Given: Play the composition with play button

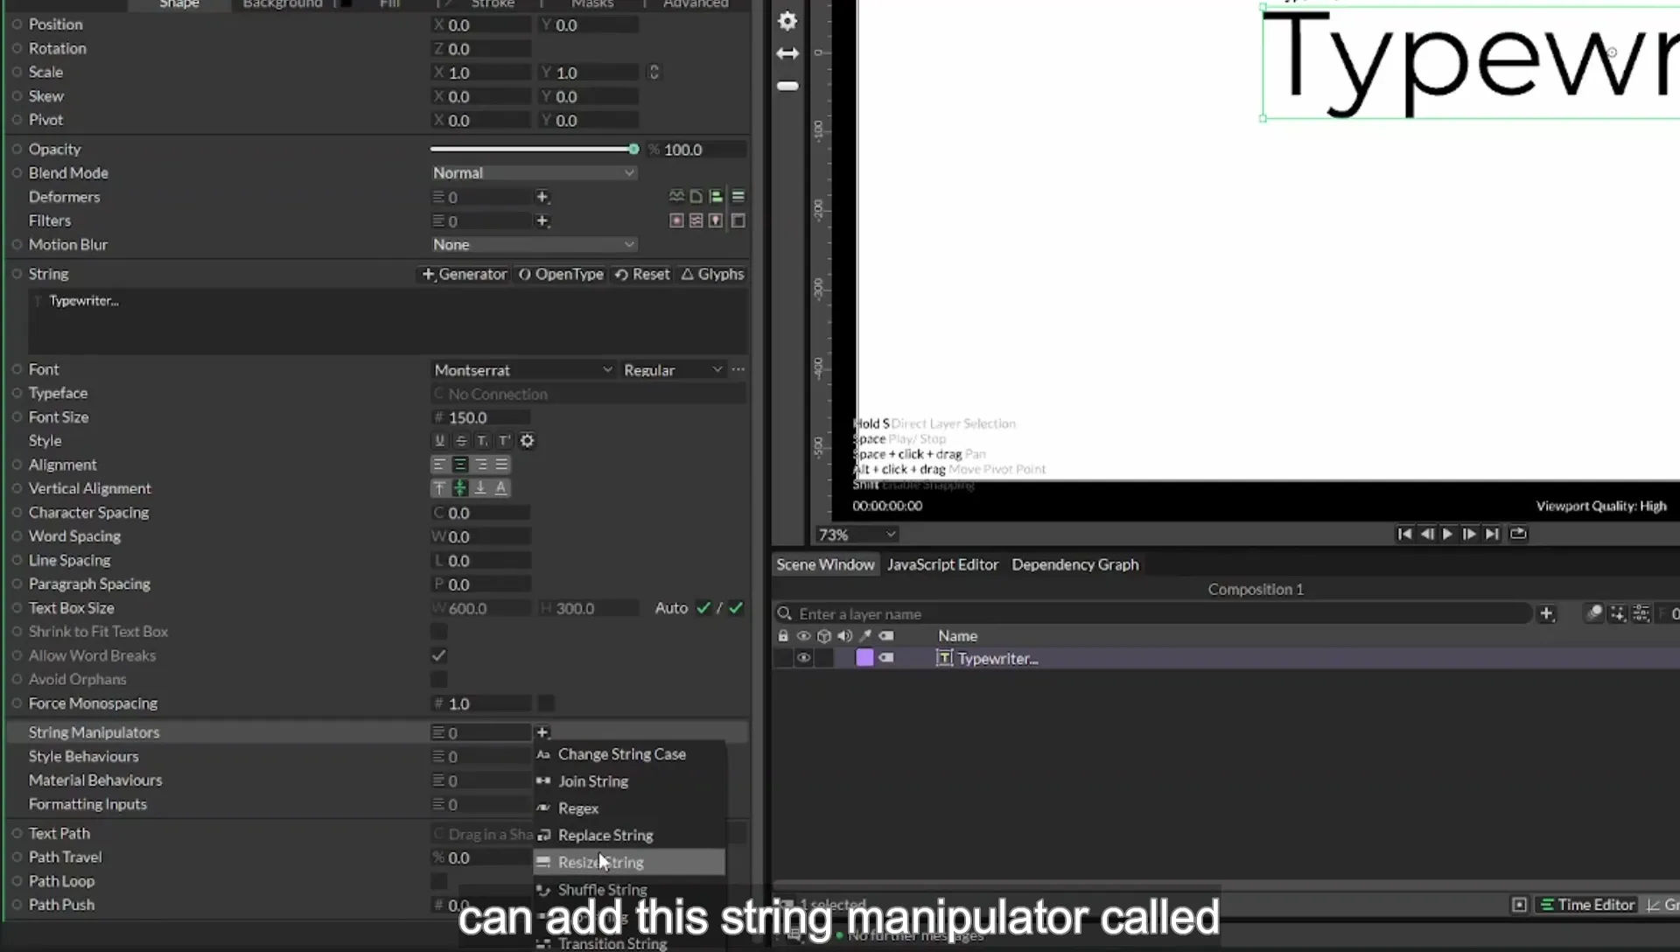Looking at the screenshot, I should (x=1447, y=534).
